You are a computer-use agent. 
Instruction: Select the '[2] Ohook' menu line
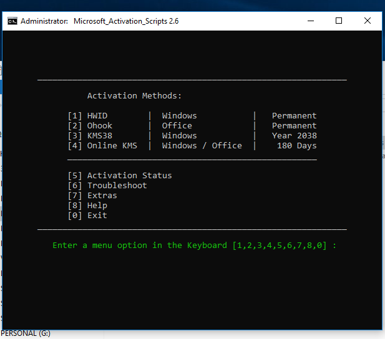[x=90, y=126]
